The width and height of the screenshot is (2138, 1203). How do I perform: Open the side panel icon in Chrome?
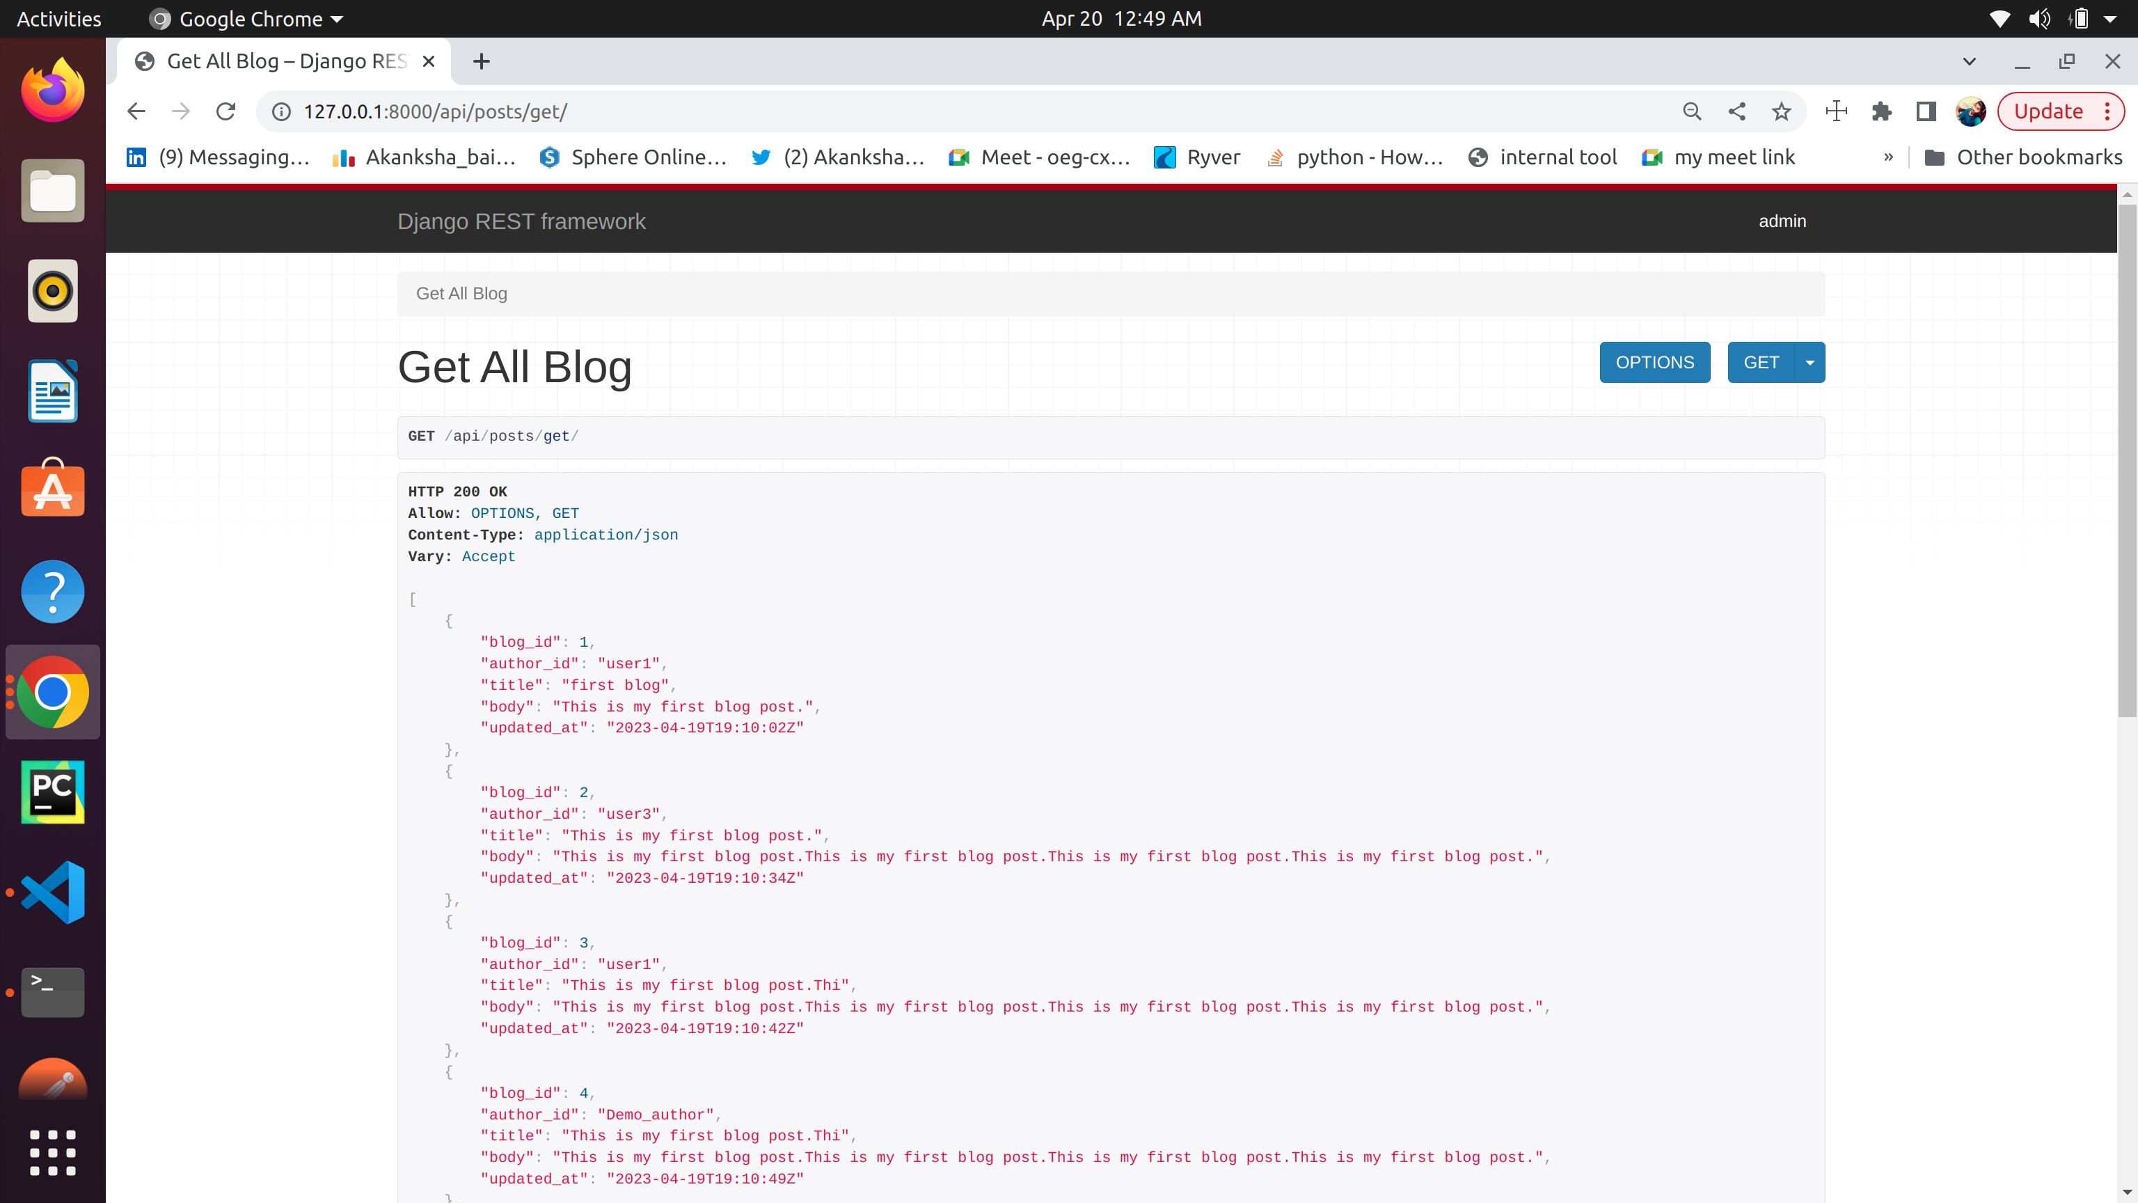(1926, 111)
